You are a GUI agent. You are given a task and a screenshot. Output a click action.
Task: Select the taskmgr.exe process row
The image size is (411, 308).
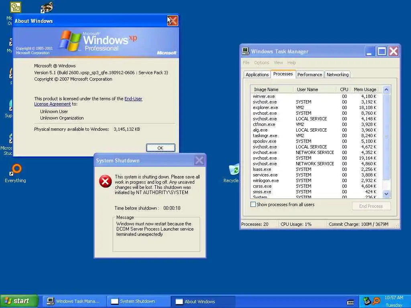[x=316, y=136]
